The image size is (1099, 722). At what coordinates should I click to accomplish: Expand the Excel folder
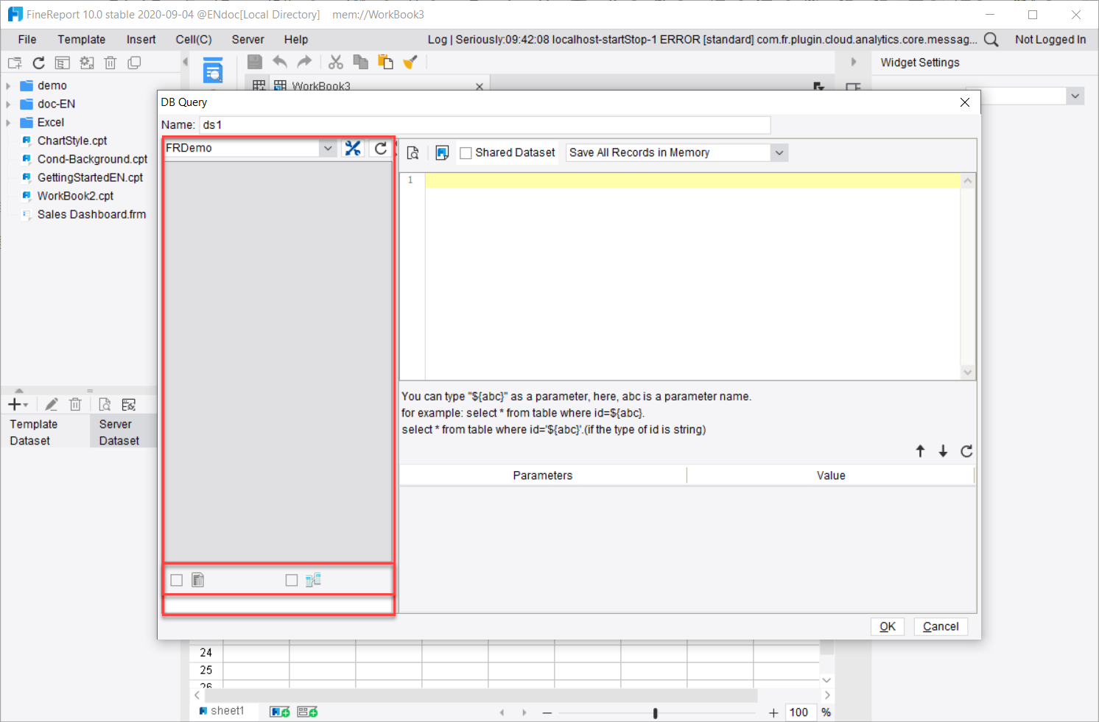coord(8,122)
